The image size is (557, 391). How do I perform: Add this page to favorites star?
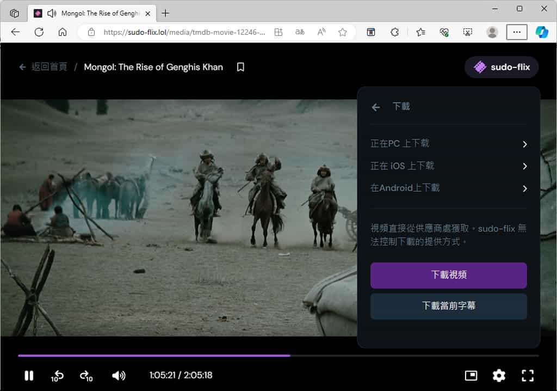click(343, 32)
